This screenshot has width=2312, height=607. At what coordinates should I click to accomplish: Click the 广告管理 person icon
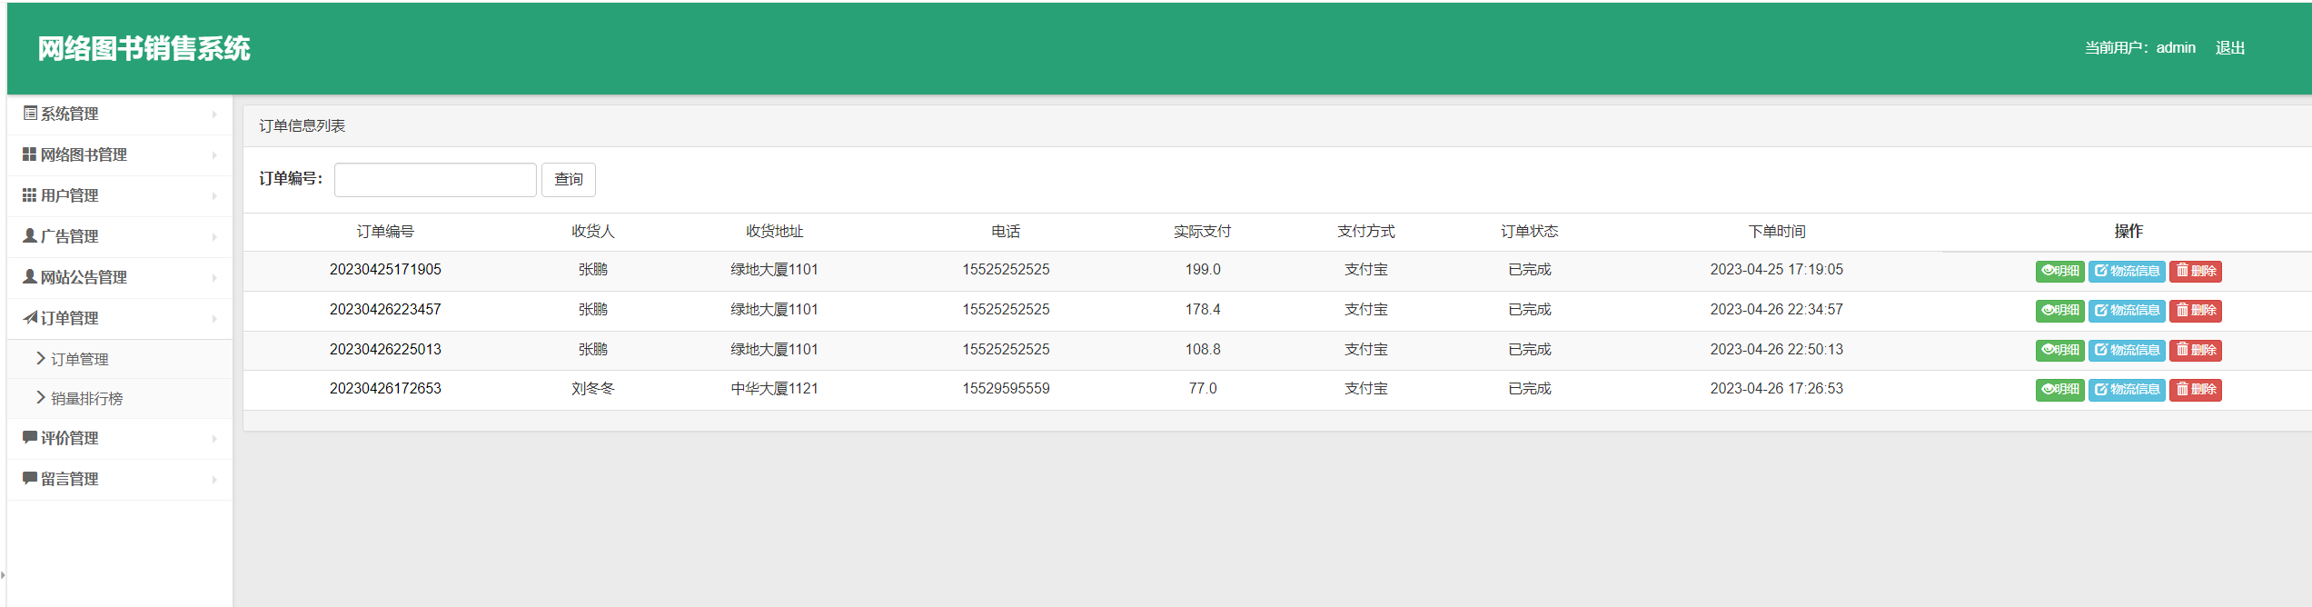tap(30, 236)
